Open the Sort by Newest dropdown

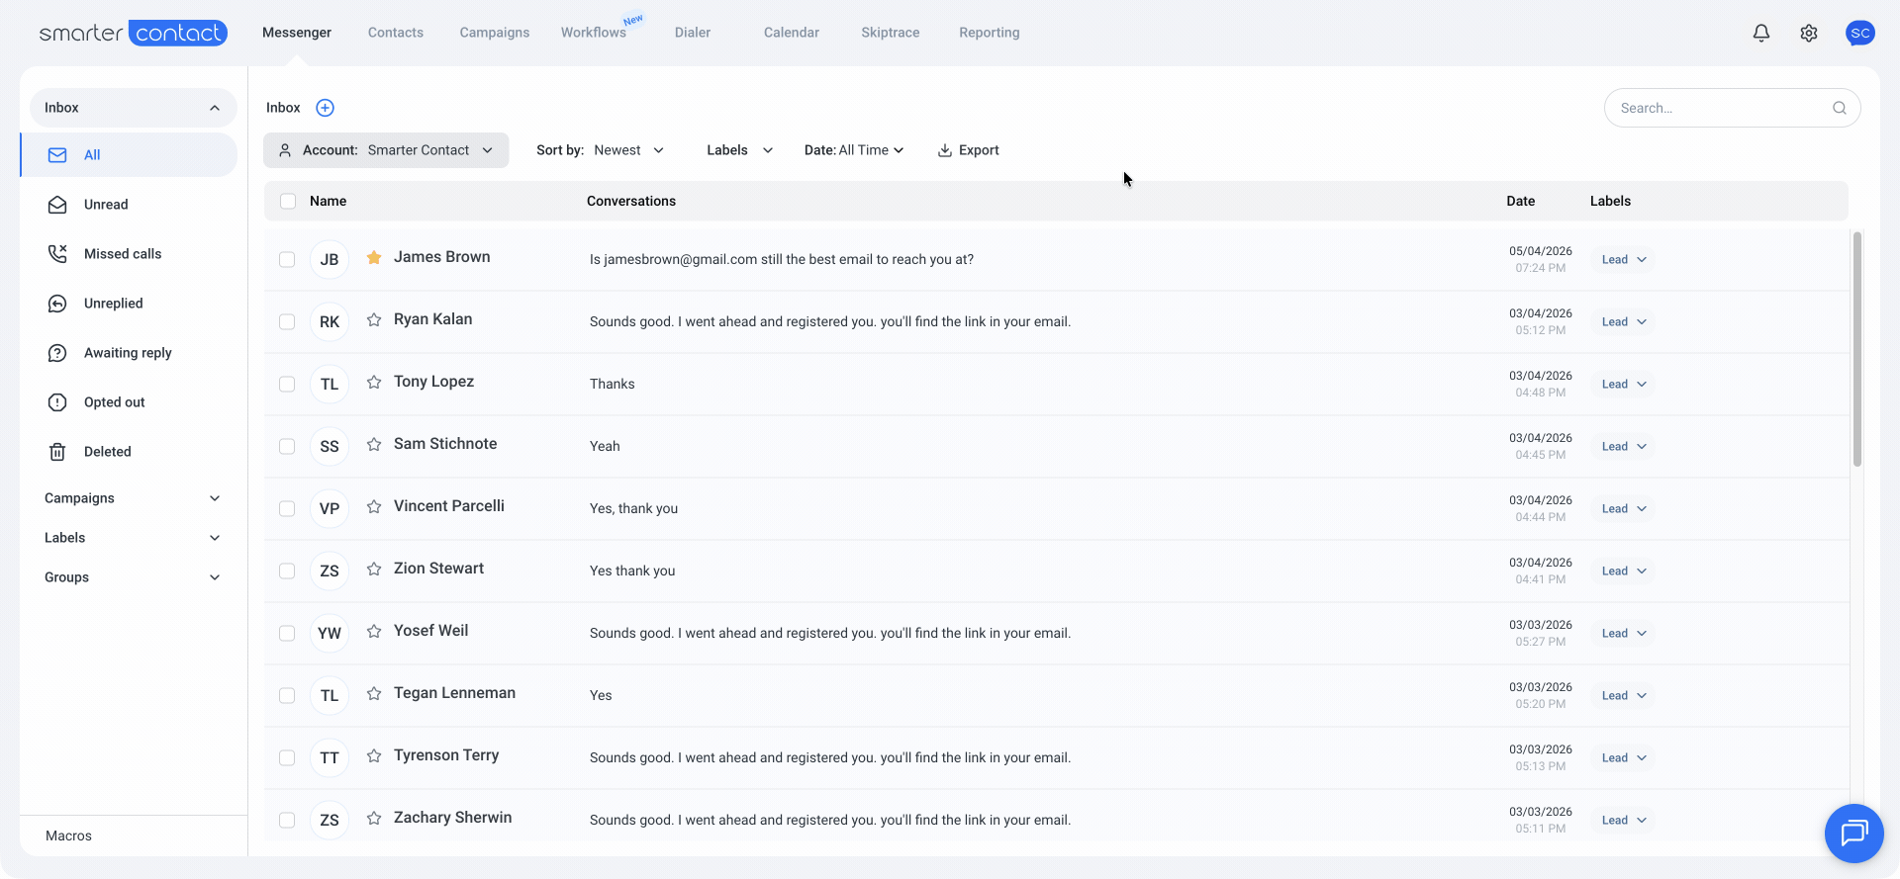click(x=601, y=150)
